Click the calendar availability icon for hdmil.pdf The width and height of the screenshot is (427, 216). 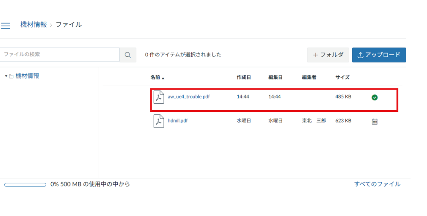(x=374, y=122)
